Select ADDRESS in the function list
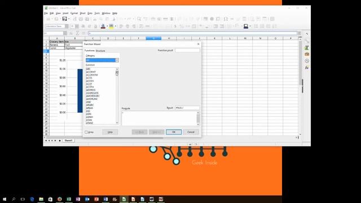Viewport: 361px width, 203px height. click(91, 90)
